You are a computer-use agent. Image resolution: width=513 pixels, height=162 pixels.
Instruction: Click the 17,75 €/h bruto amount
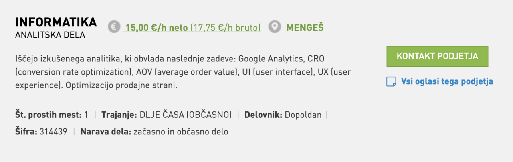226,28
